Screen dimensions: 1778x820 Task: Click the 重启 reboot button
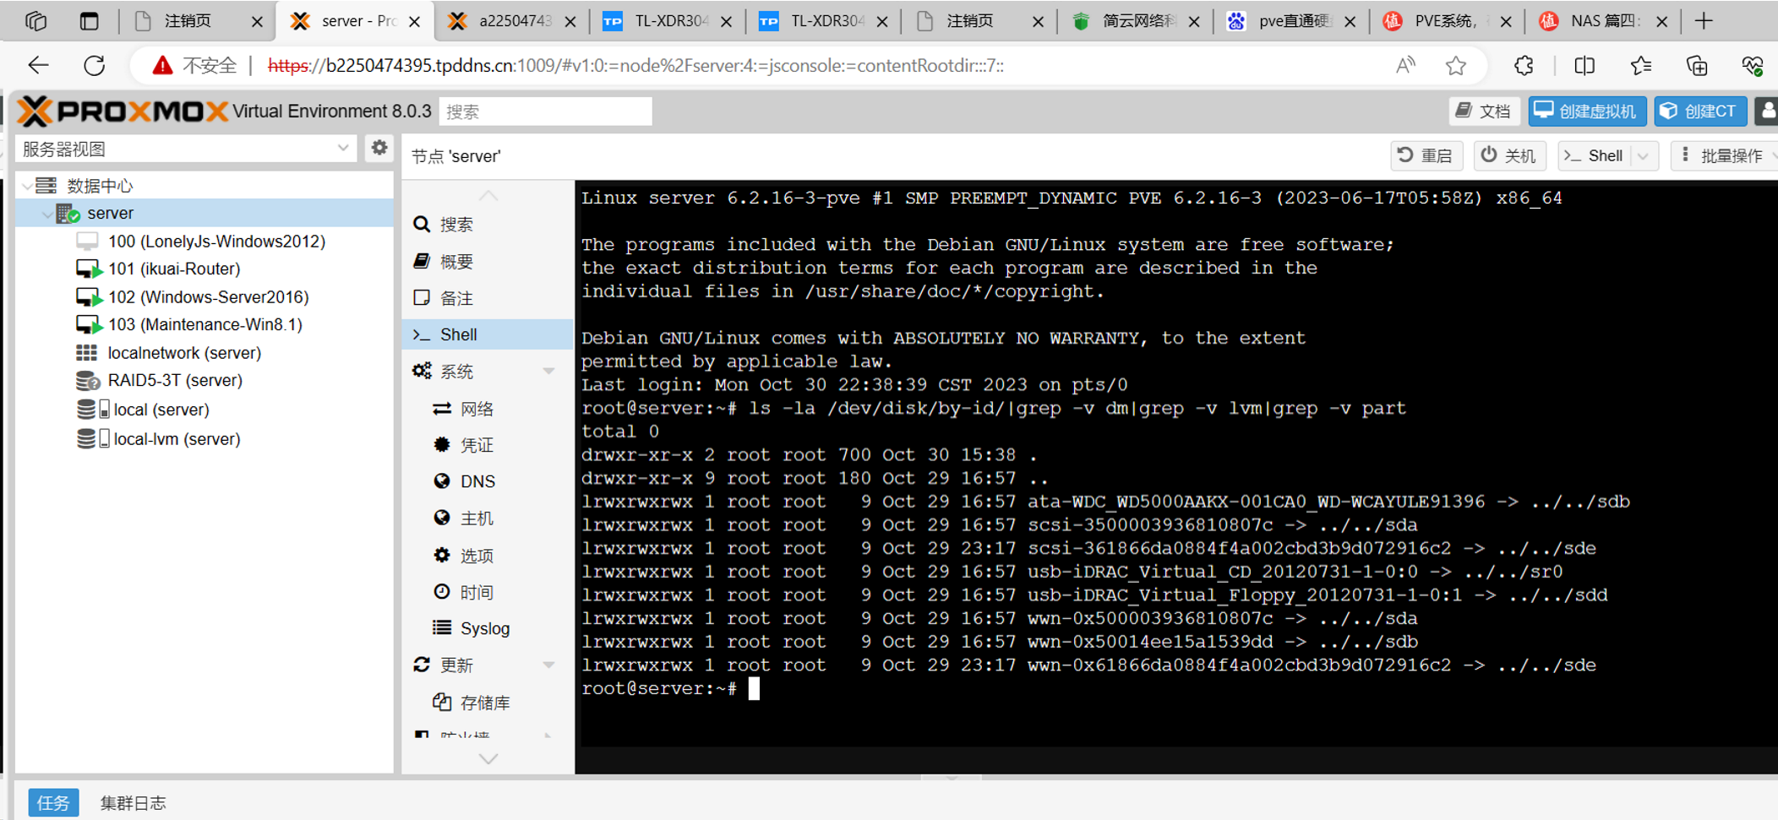[x=1426, y=156]
